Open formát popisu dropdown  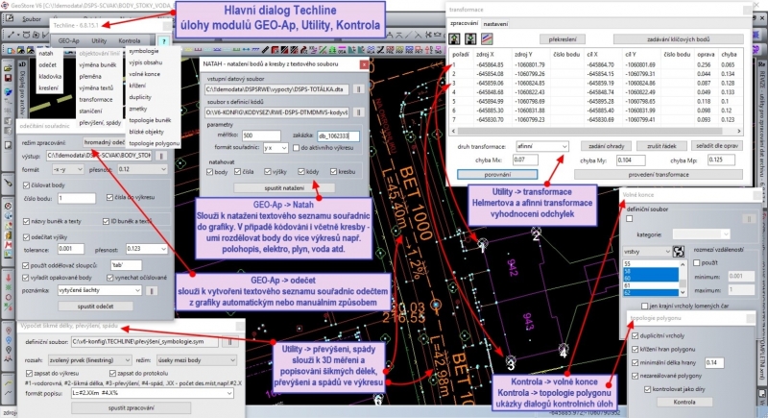pyautogui.click(x=153, y=393)
